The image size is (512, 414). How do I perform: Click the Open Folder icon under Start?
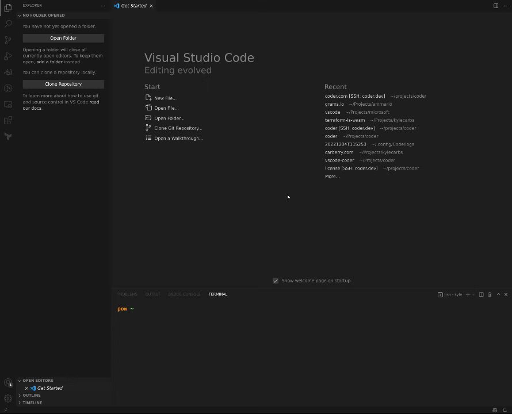148,117
